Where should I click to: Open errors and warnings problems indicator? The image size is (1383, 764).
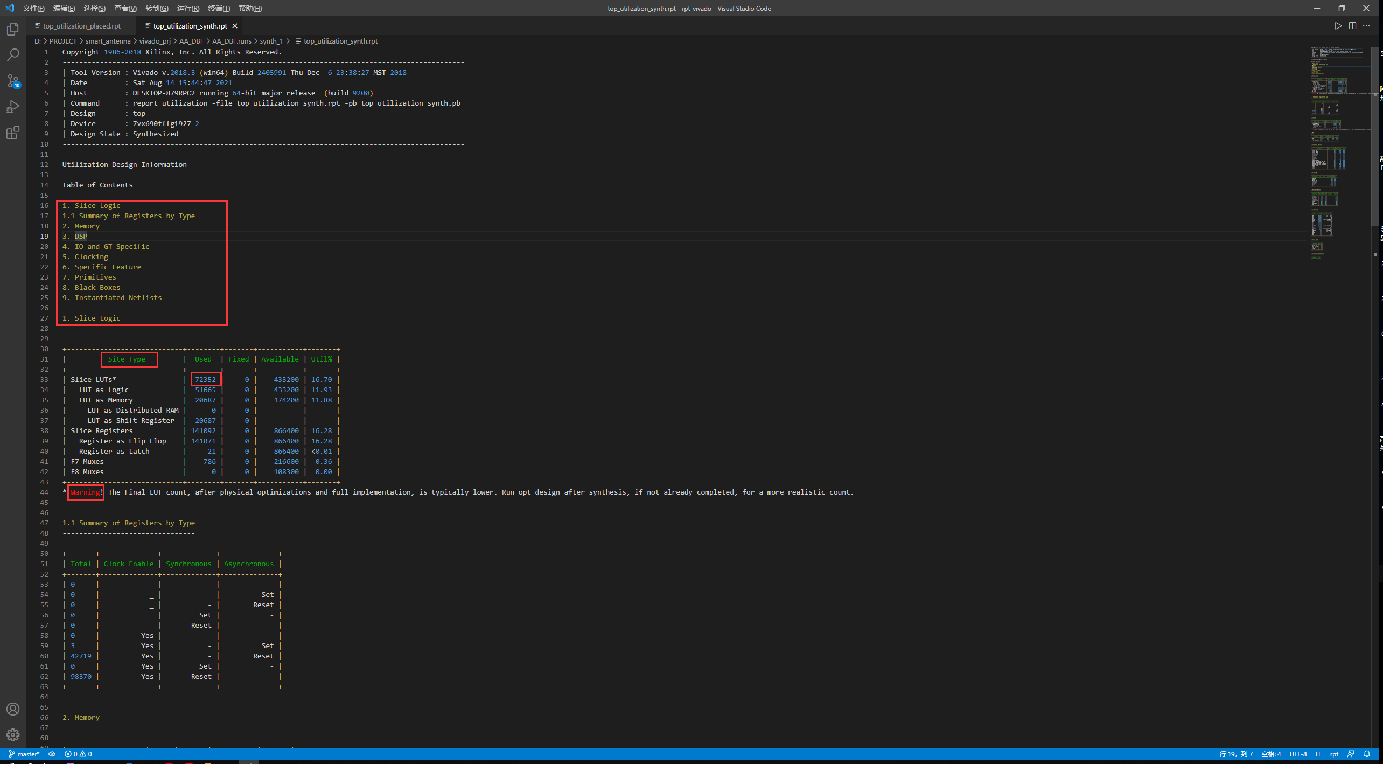point(79,754)
